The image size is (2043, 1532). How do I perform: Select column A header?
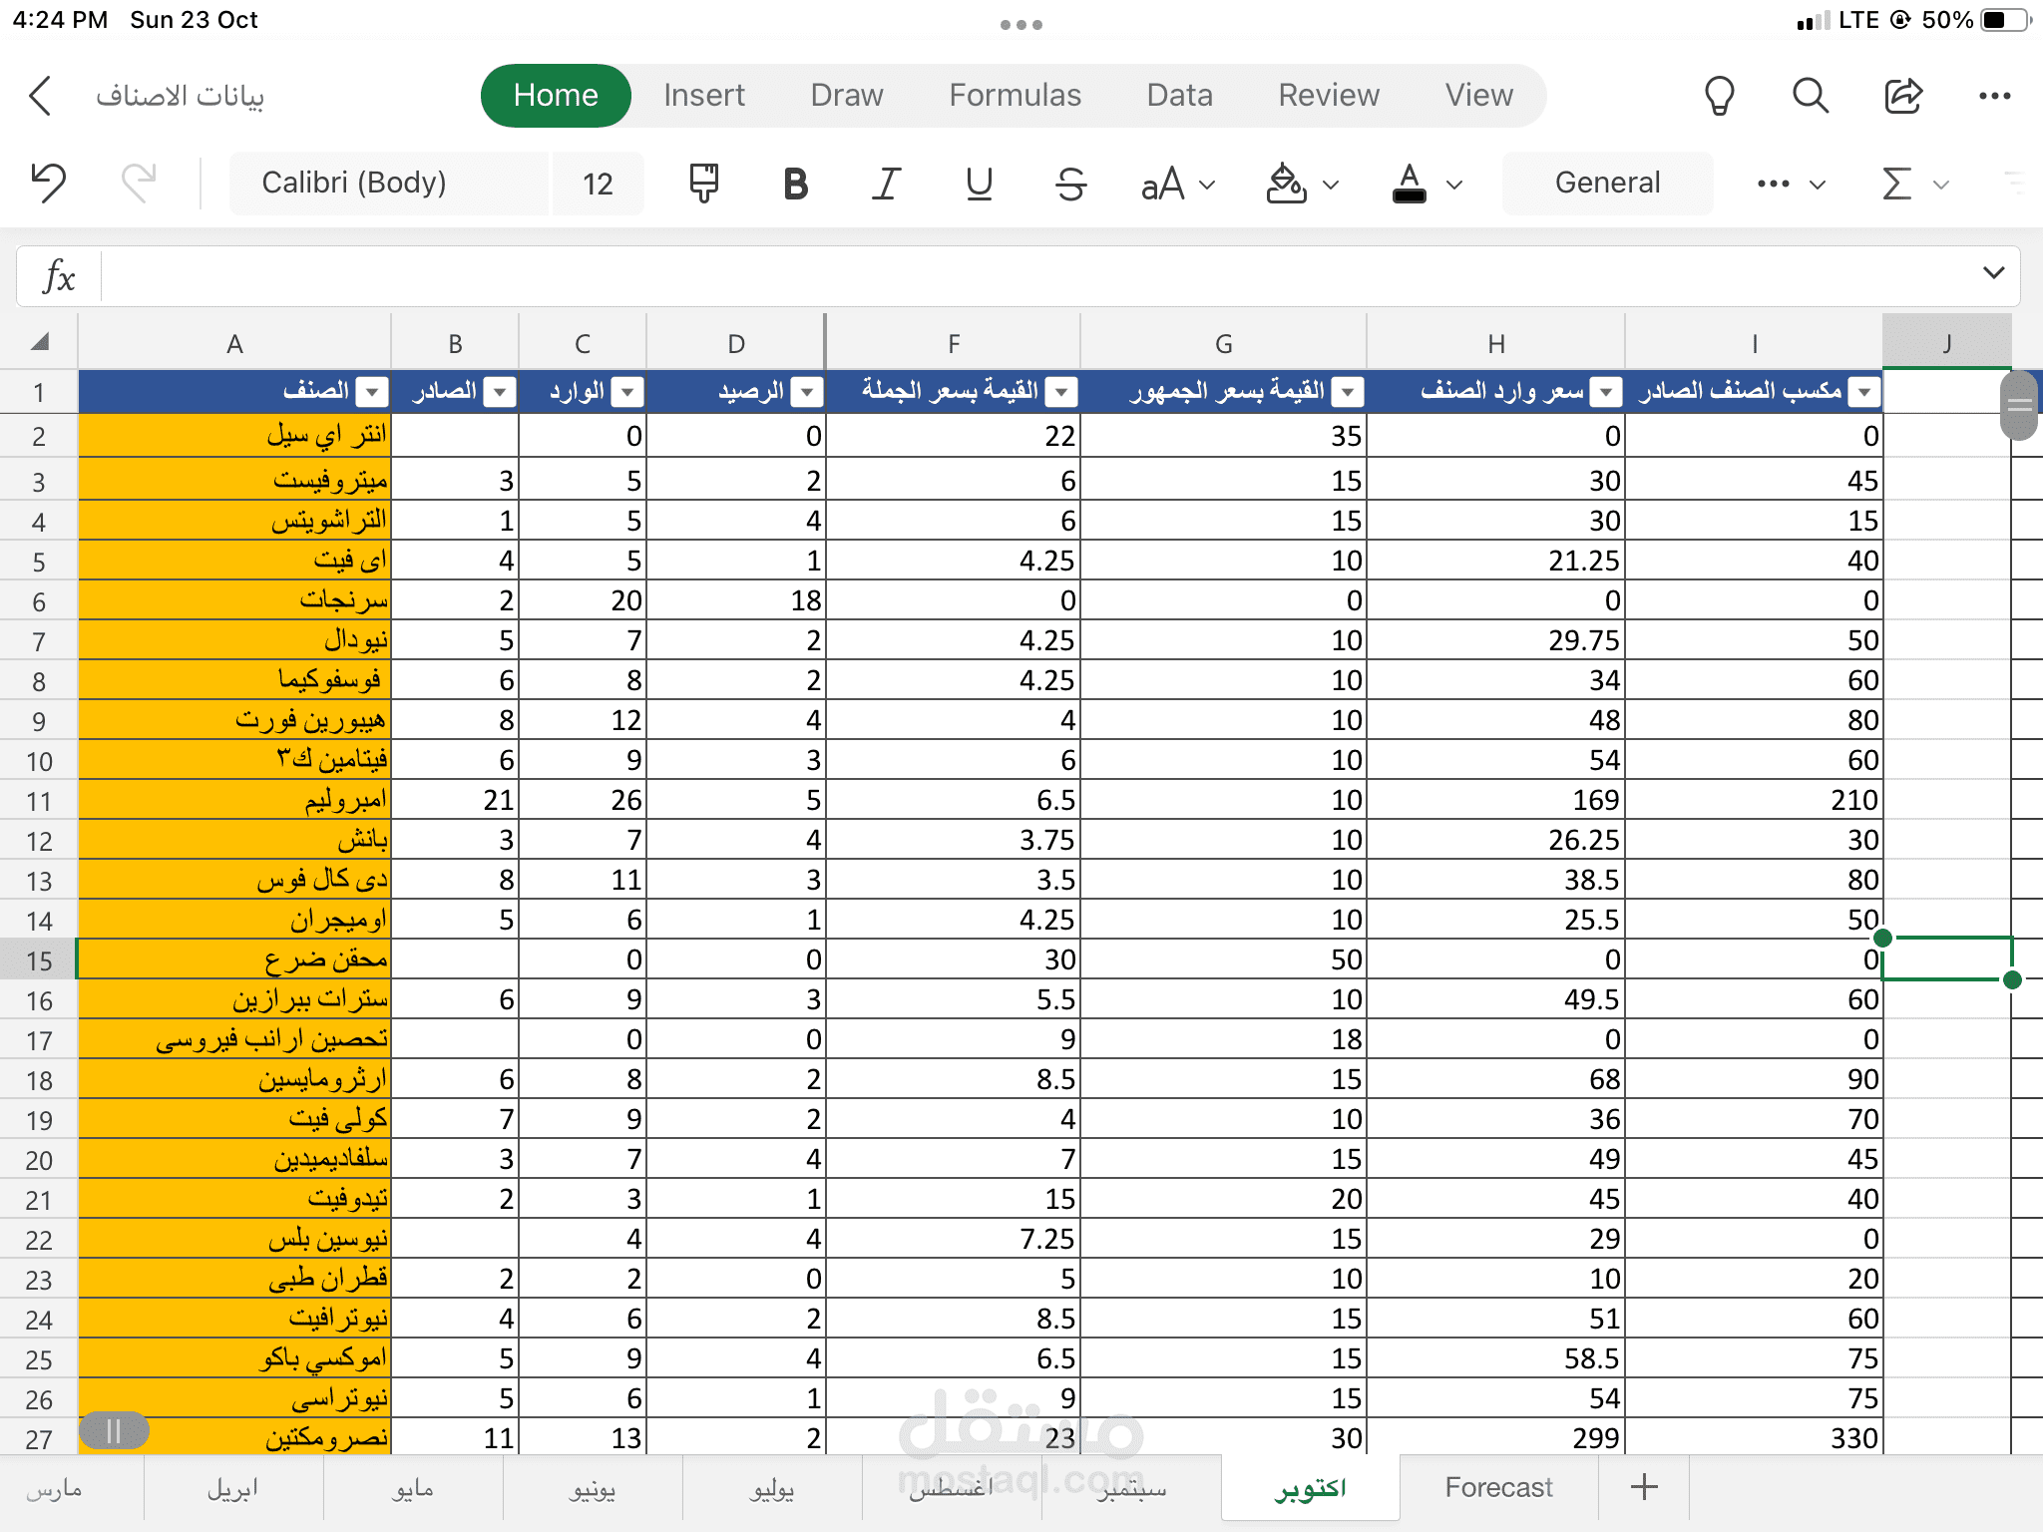(234, 343)
